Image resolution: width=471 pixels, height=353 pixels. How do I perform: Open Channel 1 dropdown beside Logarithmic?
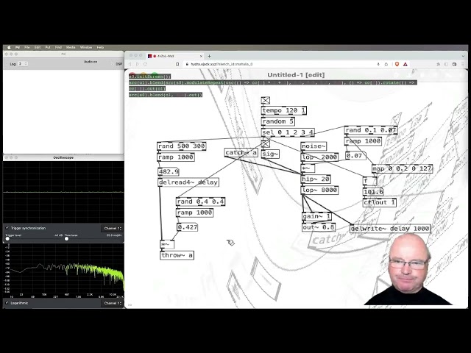point(113,303)
